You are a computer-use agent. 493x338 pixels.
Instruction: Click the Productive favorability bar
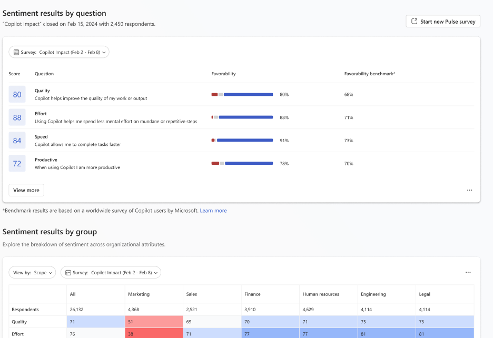[x=242, y=163]
